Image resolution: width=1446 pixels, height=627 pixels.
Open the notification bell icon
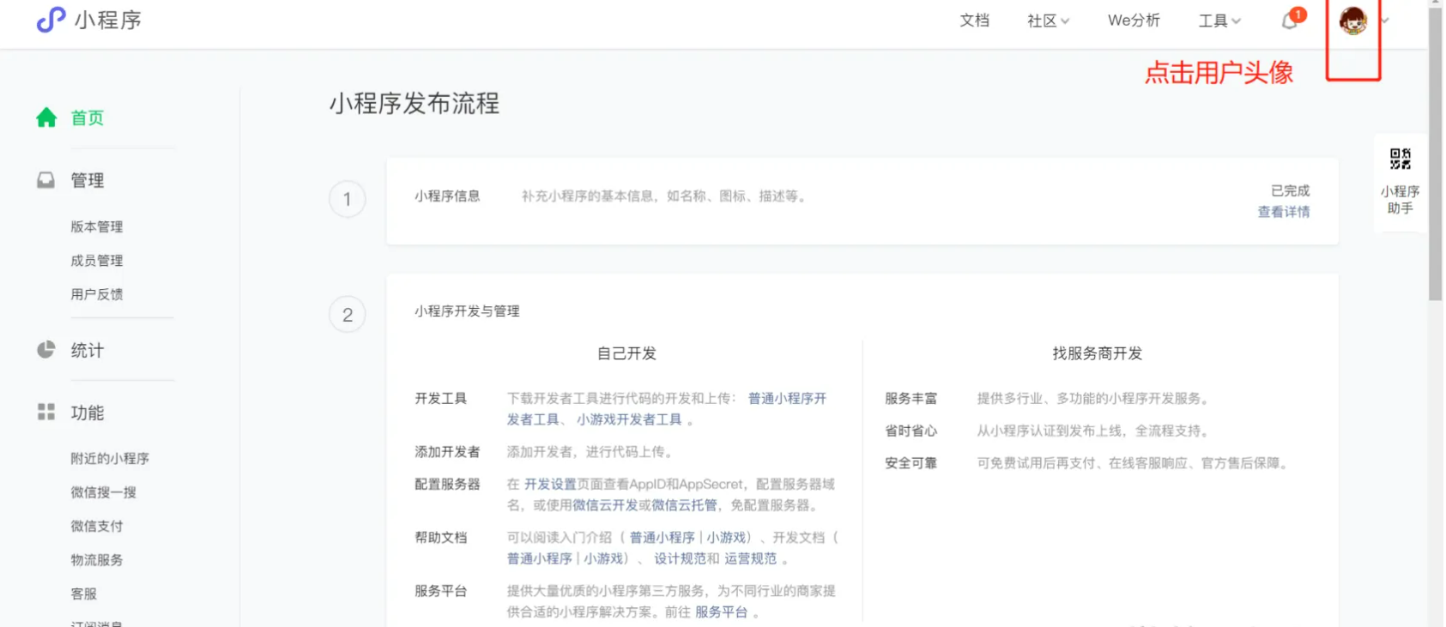[1289, 21]
